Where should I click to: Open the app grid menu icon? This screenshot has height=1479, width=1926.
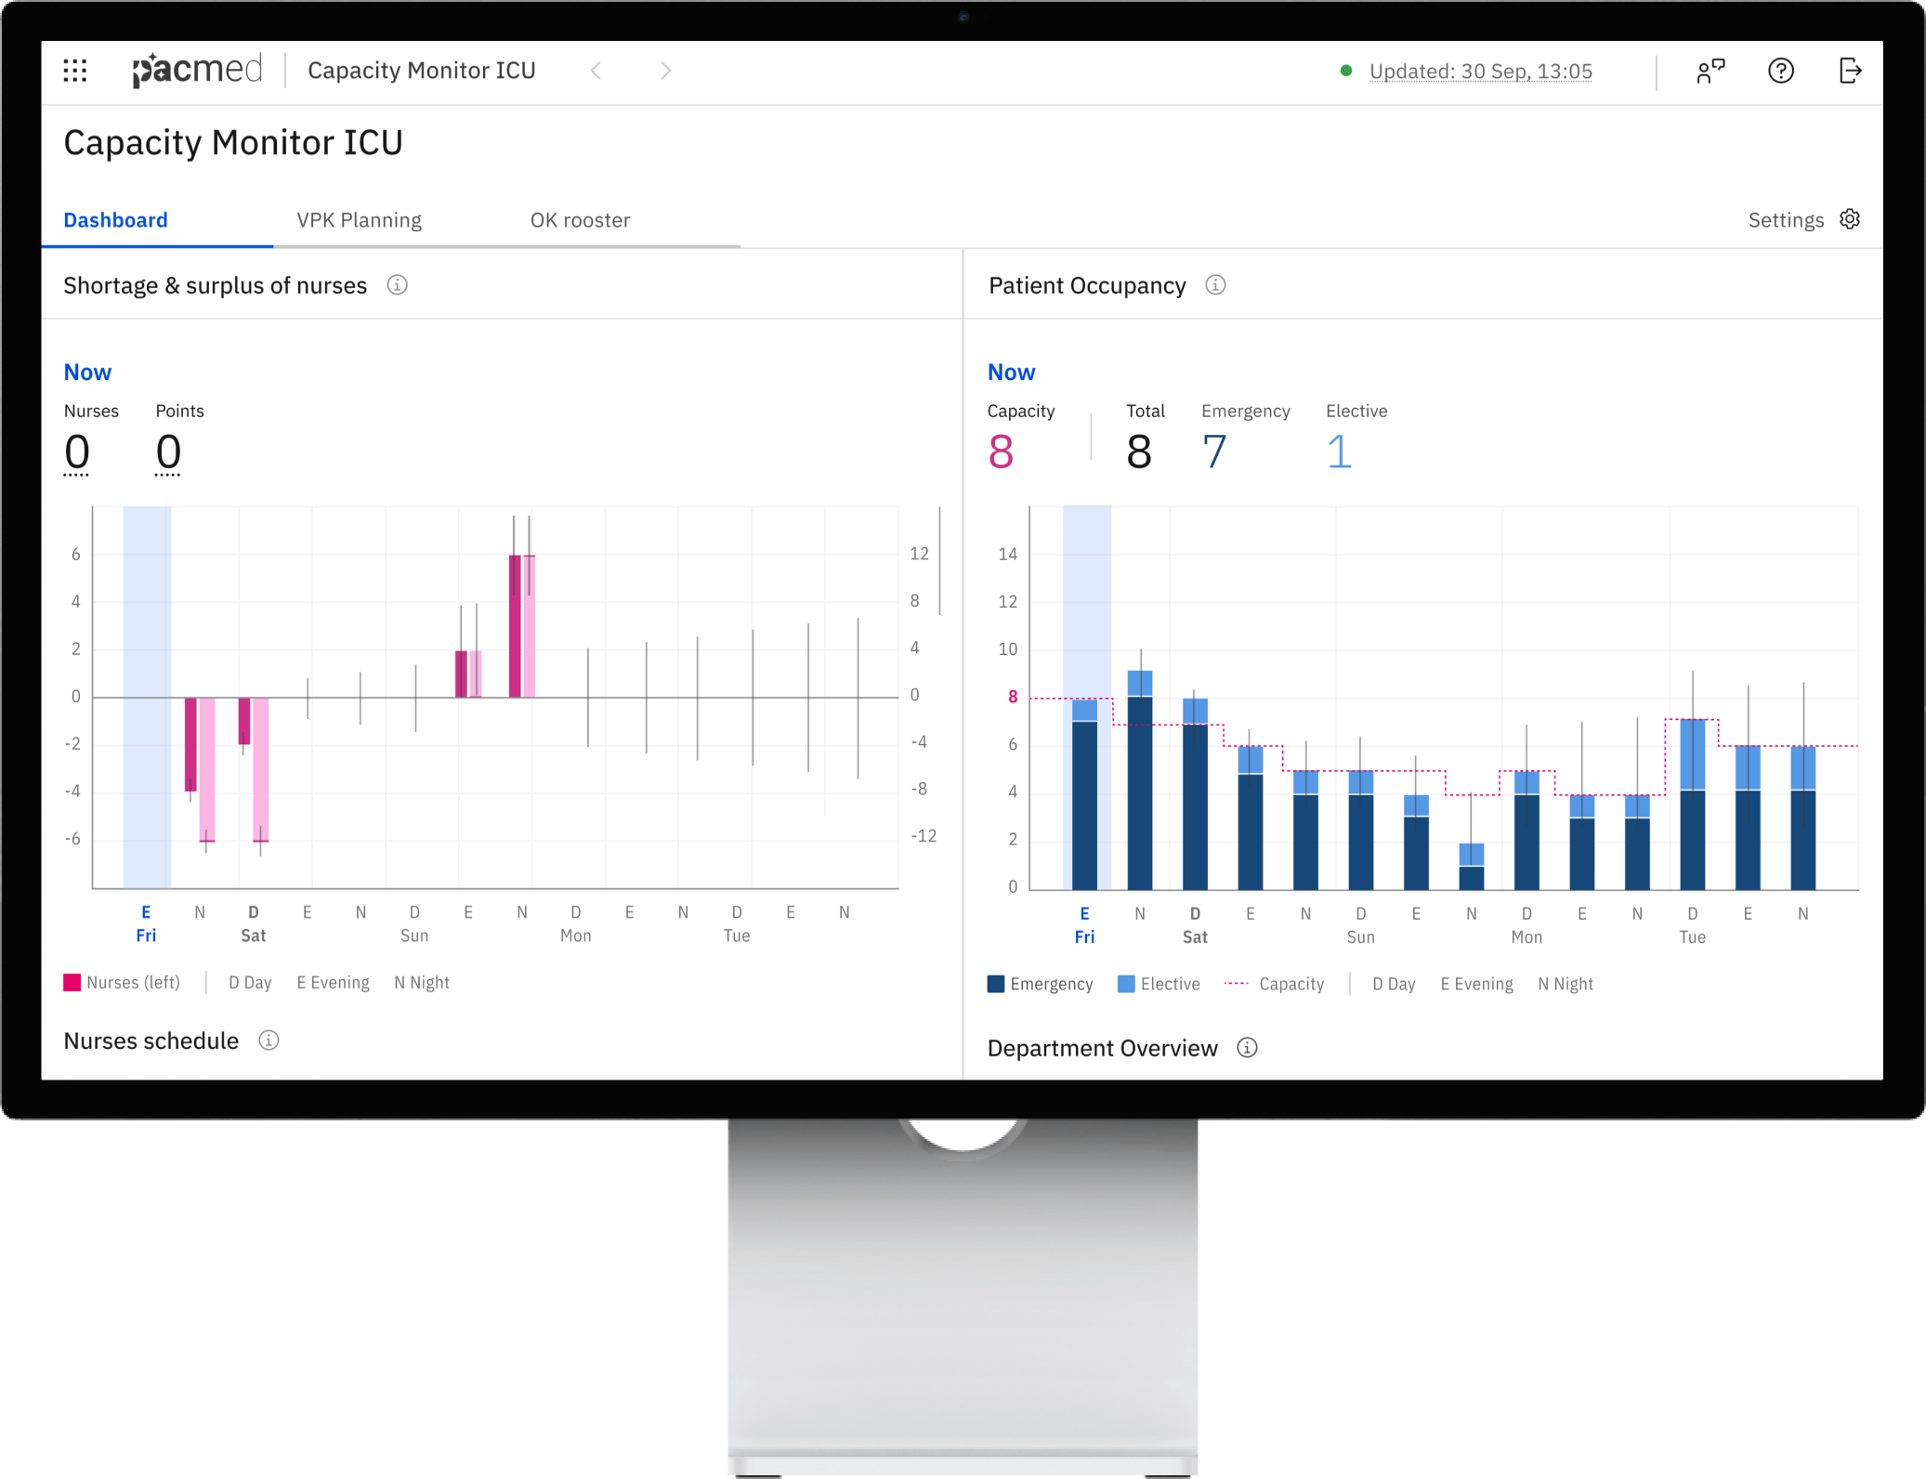click(x=75, y=71)
